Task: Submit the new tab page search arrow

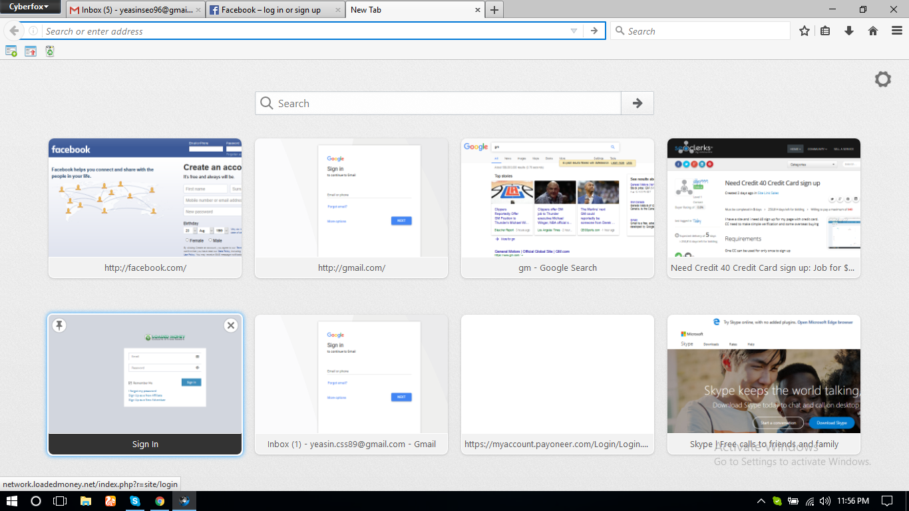Action: pyautogui.click(x=637, y=103)
